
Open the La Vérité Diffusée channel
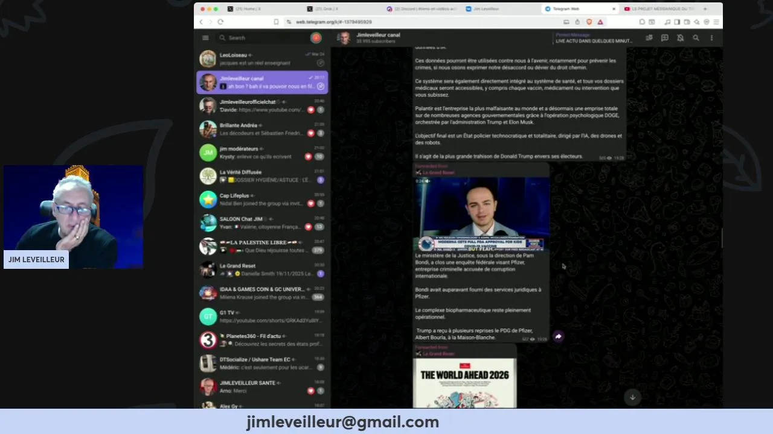click(262, 176)
